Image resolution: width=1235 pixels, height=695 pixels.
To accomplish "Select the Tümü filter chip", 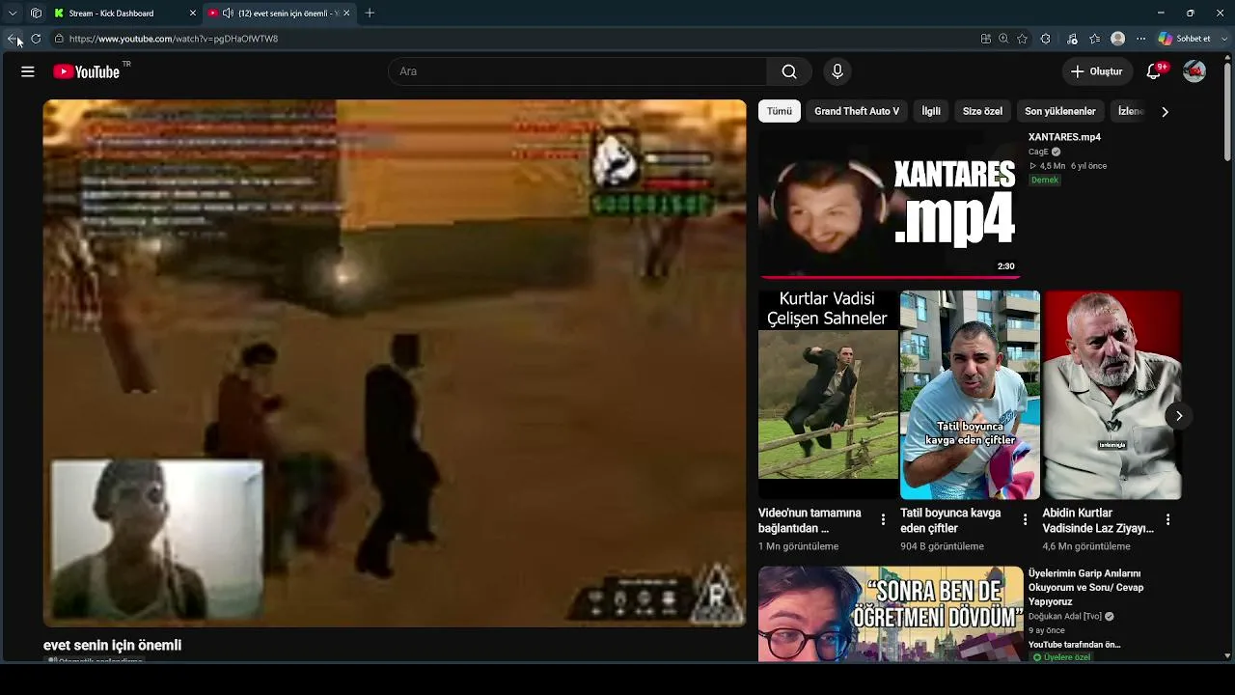I will (779, 111).
